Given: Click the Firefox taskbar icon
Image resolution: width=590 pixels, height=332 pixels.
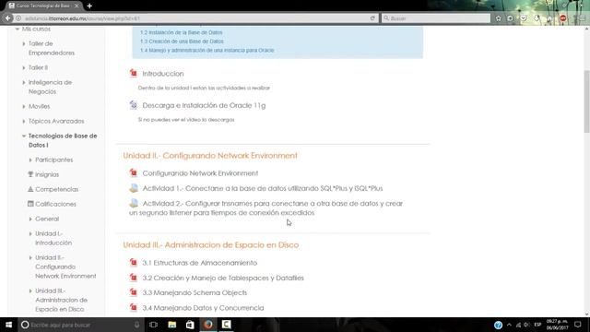Looking at the screenshot, I should tap(208, 325).
